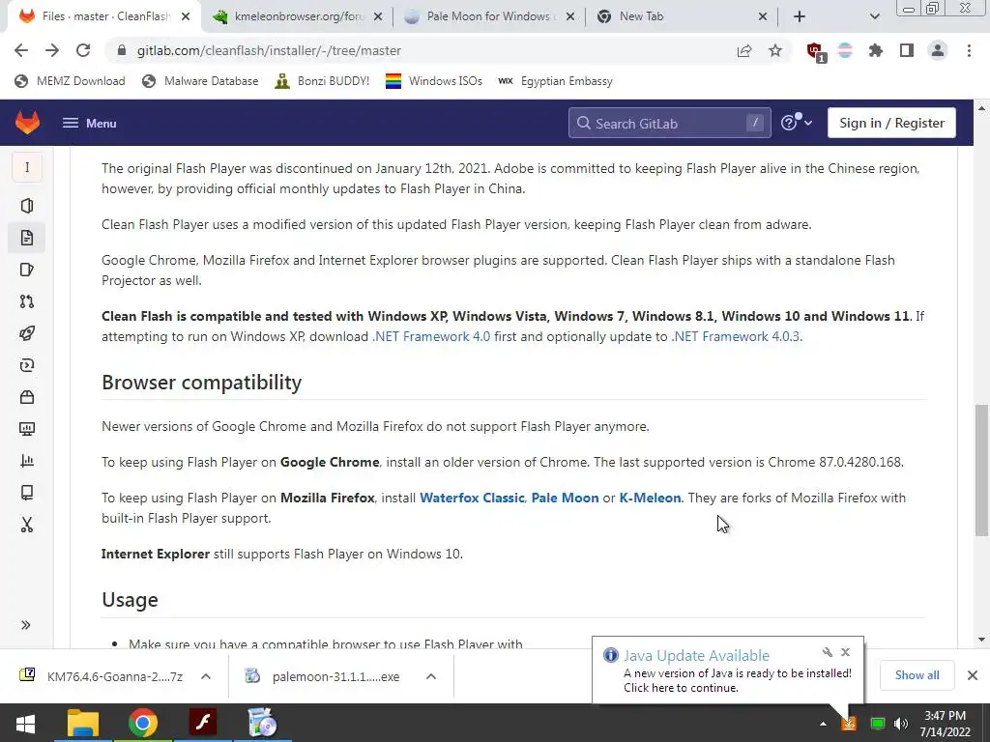
Task: Open the Pale Moon link
Action: [x=565, y=498]
